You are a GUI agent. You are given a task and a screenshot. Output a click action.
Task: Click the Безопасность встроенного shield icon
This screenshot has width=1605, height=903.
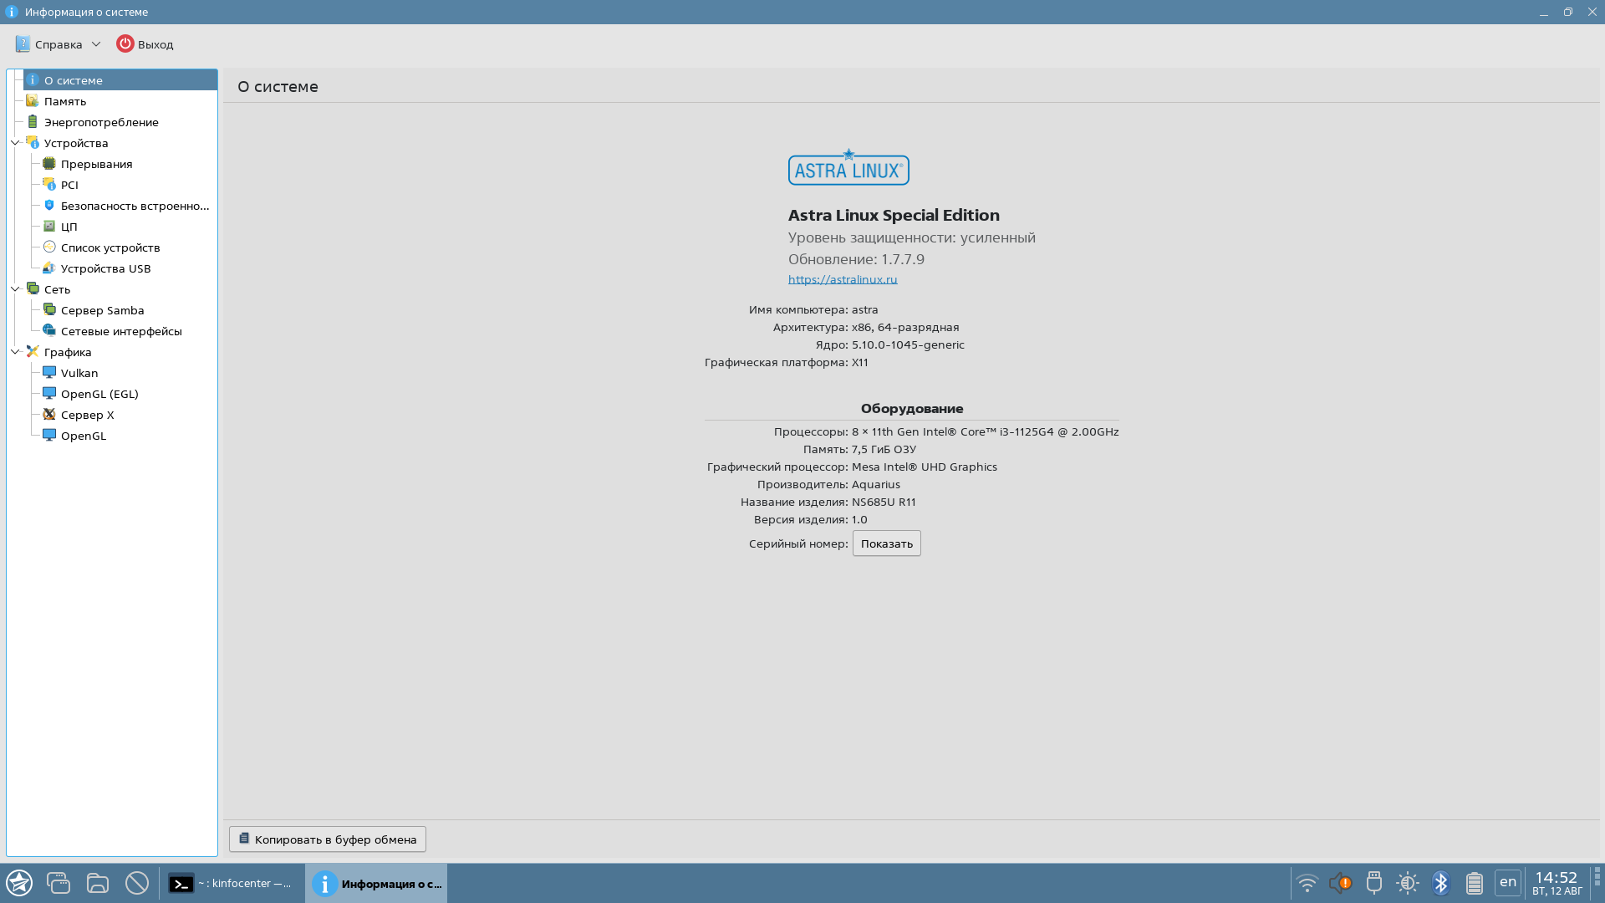(49, 206)
